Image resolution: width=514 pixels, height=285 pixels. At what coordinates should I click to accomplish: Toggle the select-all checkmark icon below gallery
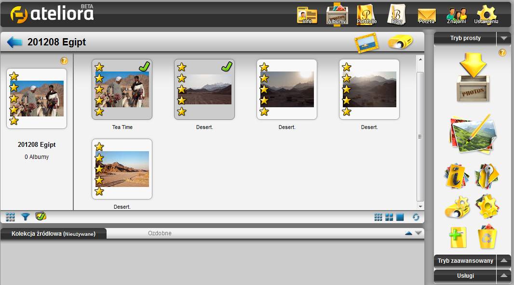tap(41, 216)
